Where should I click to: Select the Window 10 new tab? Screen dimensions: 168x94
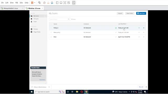34,8
